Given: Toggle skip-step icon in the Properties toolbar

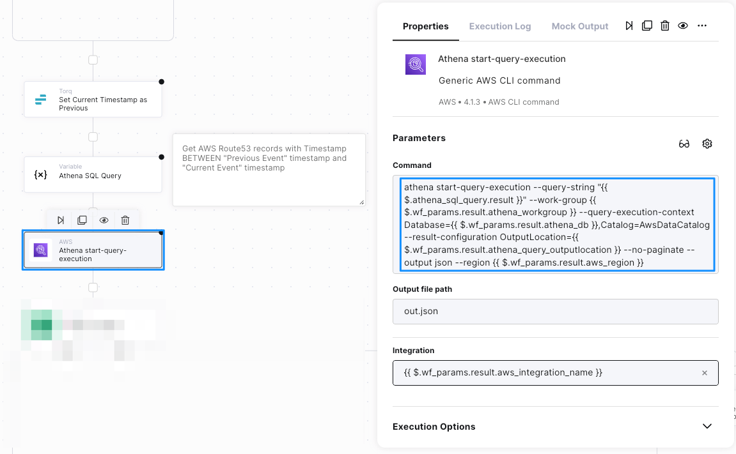Looking at the screenshot, I should coord(629,26).
